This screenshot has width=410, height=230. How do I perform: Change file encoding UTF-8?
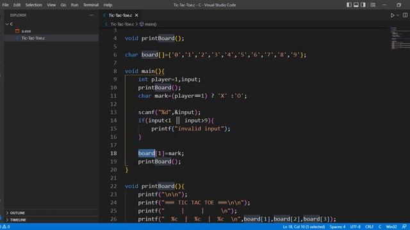[355, 227]
